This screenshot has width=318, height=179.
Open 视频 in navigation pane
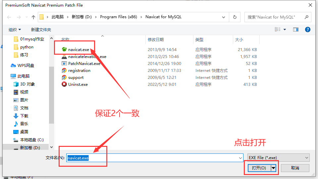coord(24,92)
